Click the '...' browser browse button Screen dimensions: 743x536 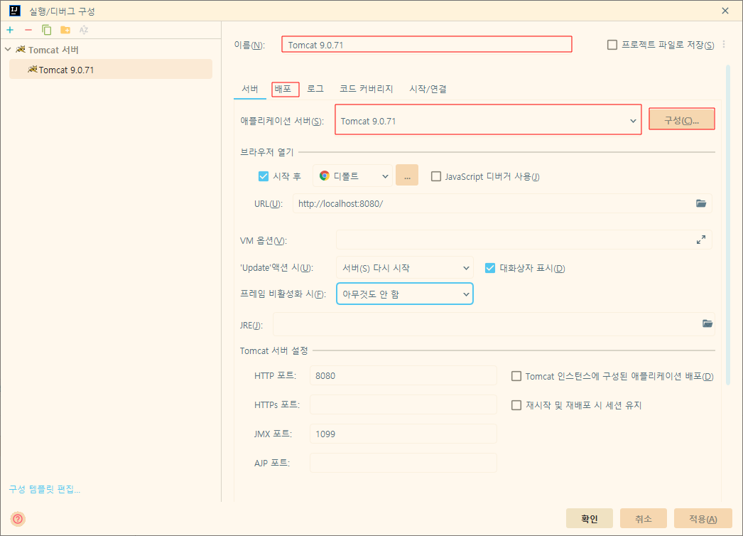tap(407, 176)
